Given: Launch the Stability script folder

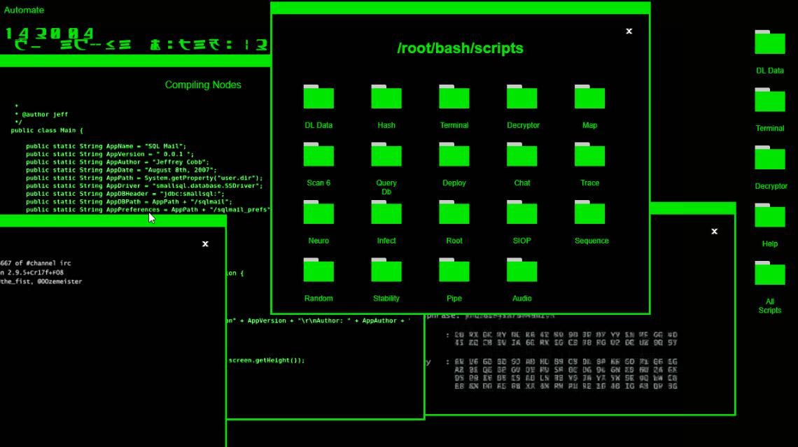Looking at the screenshot, I should pyautogui.click(x=386, y=270).
